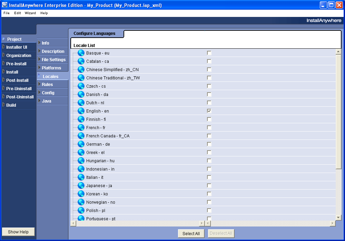345x241 pixels.
Task: Uncheck the English - en locale
Action: pos(209,111)
